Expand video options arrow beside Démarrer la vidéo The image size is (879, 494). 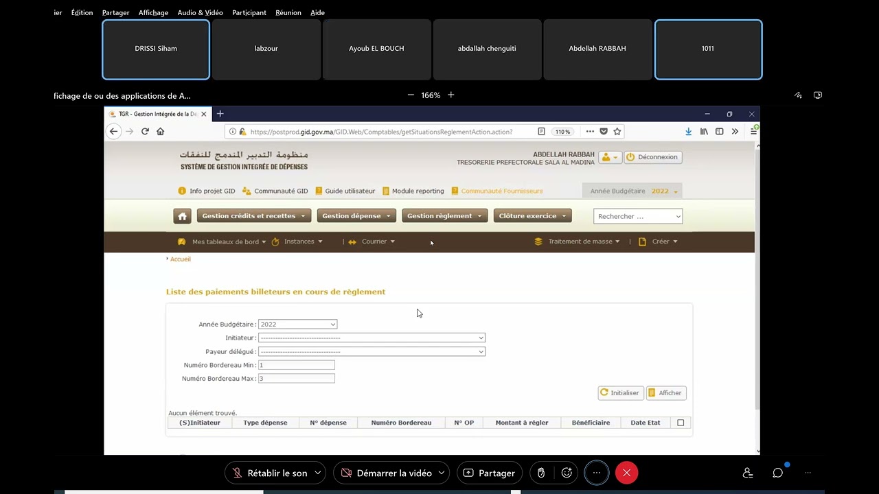(442, 473)
